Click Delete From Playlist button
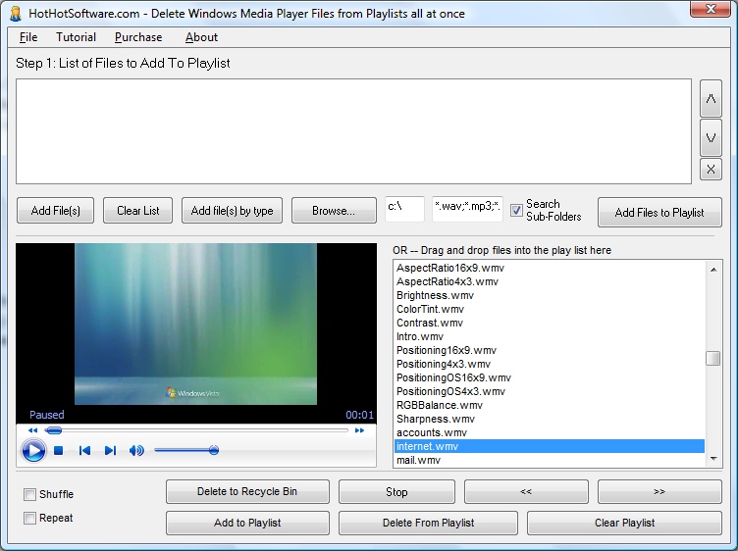 (x=428, y=523)
